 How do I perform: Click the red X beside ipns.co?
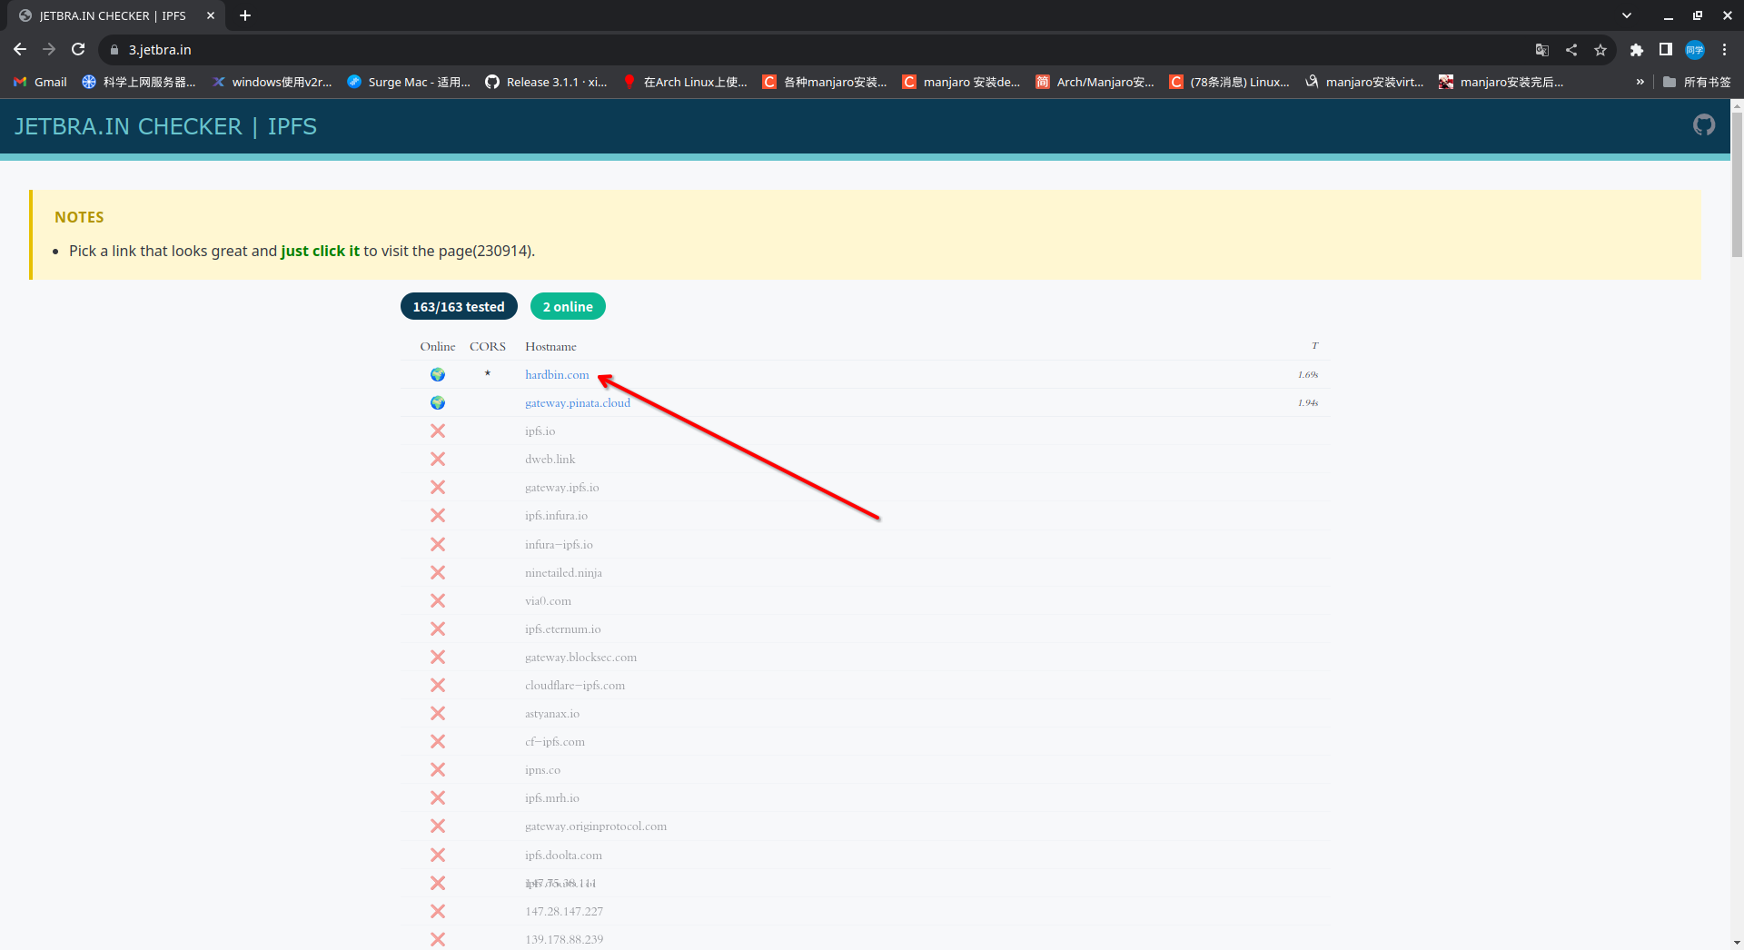tap(438, 769)
